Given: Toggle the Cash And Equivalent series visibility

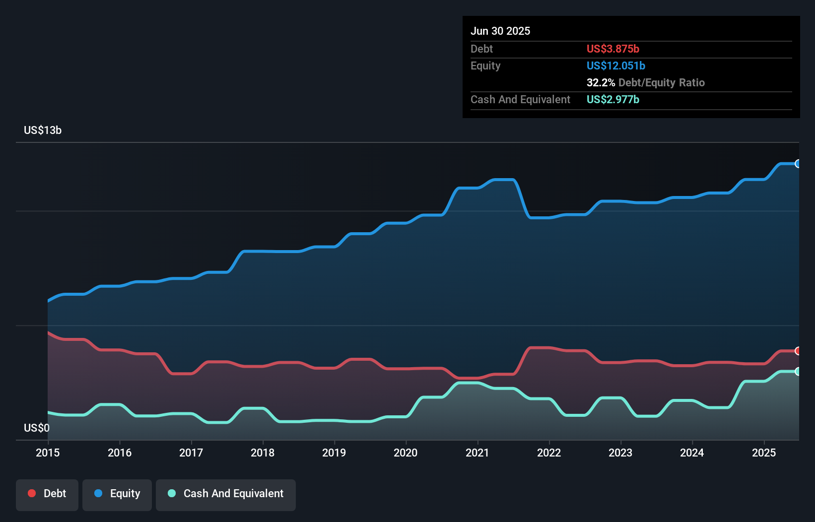Looking at the screenshot, I should point(225,493).
